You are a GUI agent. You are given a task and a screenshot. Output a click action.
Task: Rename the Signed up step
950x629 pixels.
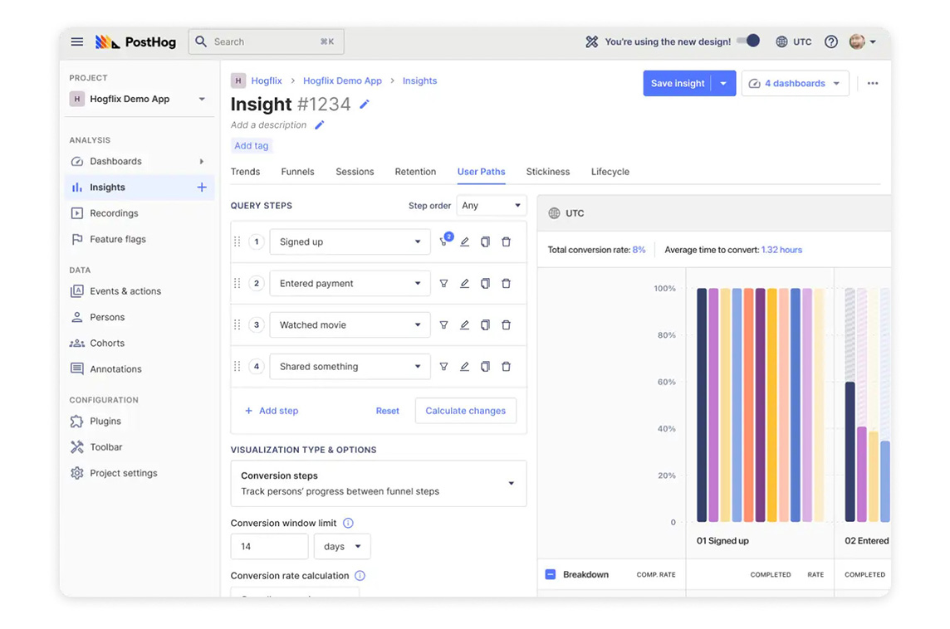click(x=465, y=241)
